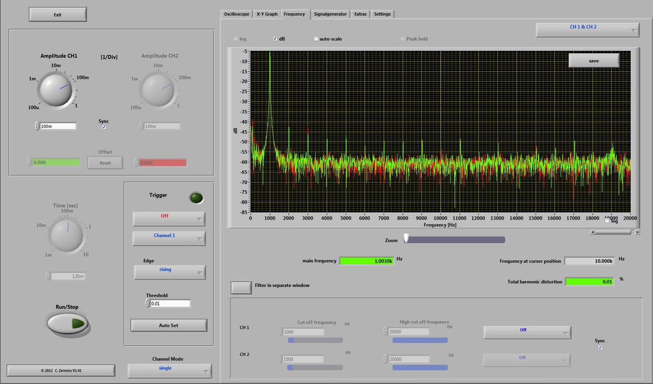This screenshot has width=653, height=384.
Task: Switch to the Extras tab
Action: coord(360,14)
